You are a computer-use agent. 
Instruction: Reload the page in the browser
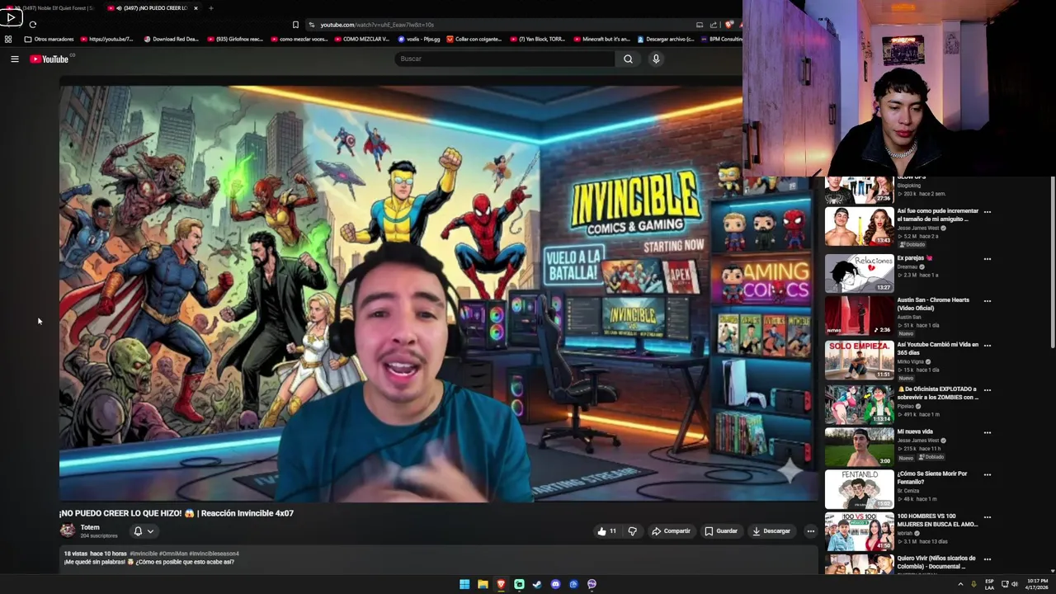click(x=32, y=25)
